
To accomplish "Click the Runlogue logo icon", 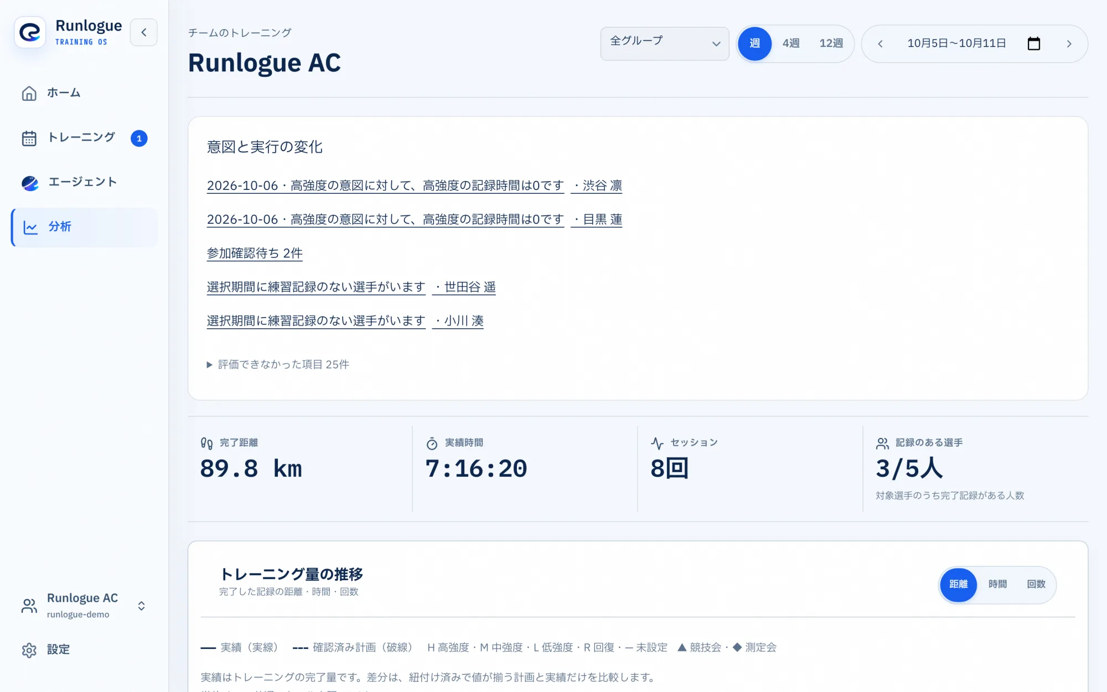I will point(30,32).
